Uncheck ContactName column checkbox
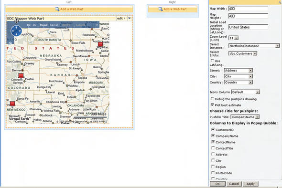Image resolution: width=282 pixels, height=188 pixels. tap(213, 142)
